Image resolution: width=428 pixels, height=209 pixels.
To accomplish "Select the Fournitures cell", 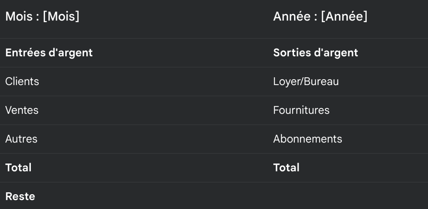I will 301,110.
